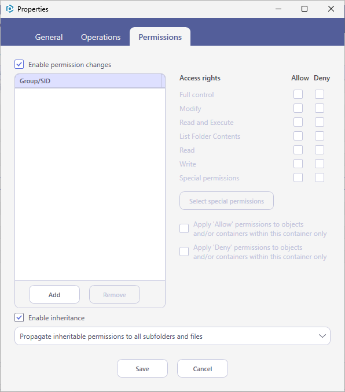
Task: Click the application logo icon in title bar
Action: [10, 9]
